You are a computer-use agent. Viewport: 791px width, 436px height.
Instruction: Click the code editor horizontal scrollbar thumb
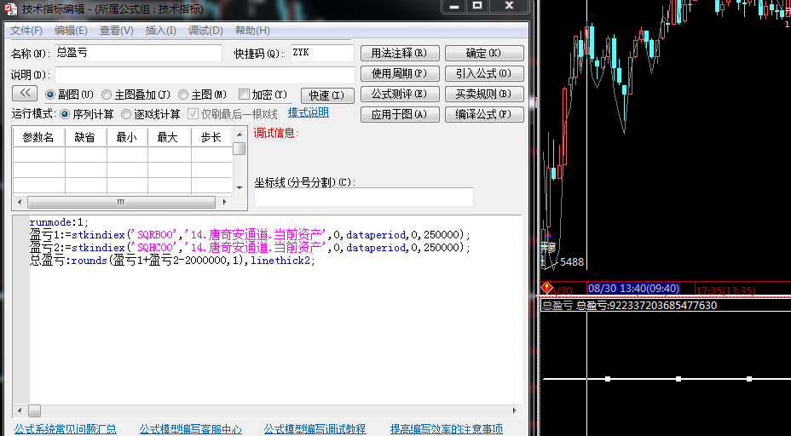[34, 410]
